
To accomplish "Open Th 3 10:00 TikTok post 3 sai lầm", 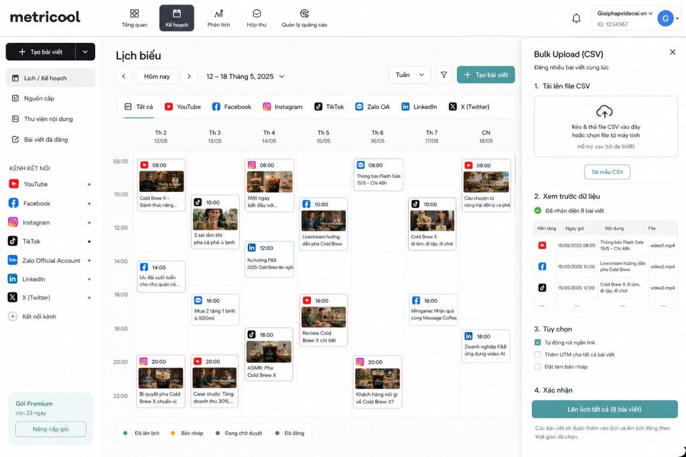I will click(x=215, y=222).
